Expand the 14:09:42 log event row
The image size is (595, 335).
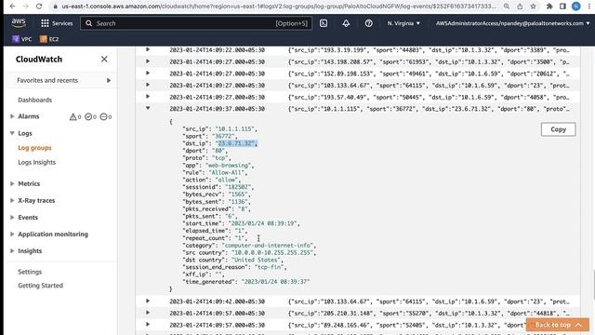tap(148, 301)
